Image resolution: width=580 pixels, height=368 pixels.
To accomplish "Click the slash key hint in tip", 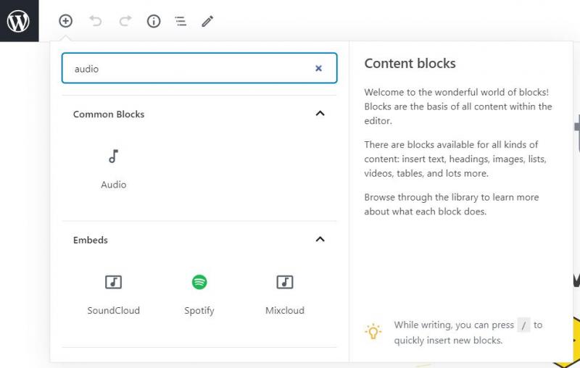I will [x=523, y=325].
